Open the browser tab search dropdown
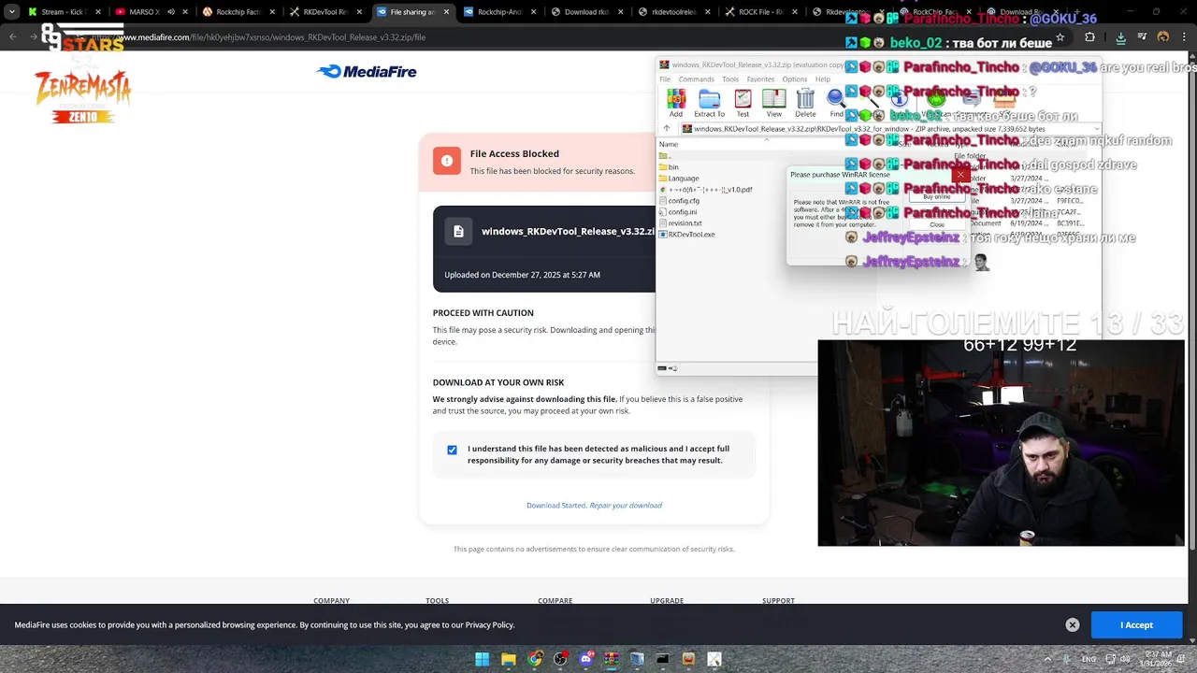The height and width of the screenshot is (673, 1197). tap(11, 12)
